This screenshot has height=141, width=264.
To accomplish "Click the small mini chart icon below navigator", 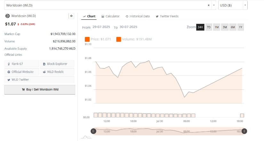I will click(86, 137).
